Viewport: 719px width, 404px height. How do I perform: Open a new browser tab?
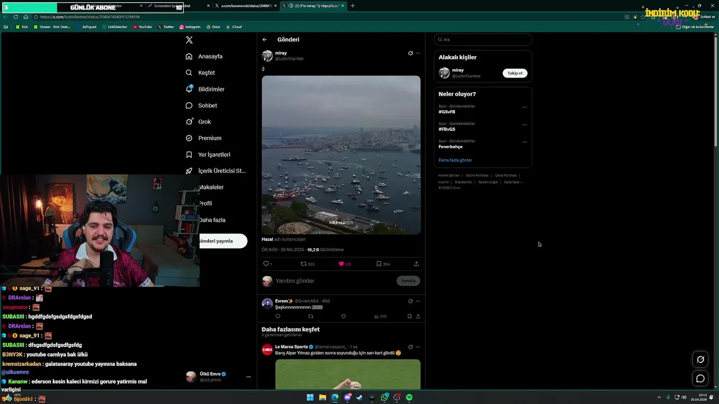point(353,6)
